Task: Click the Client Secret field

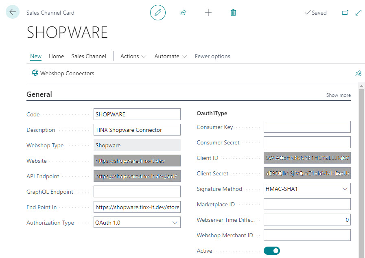Action: [x=307, y=173]
